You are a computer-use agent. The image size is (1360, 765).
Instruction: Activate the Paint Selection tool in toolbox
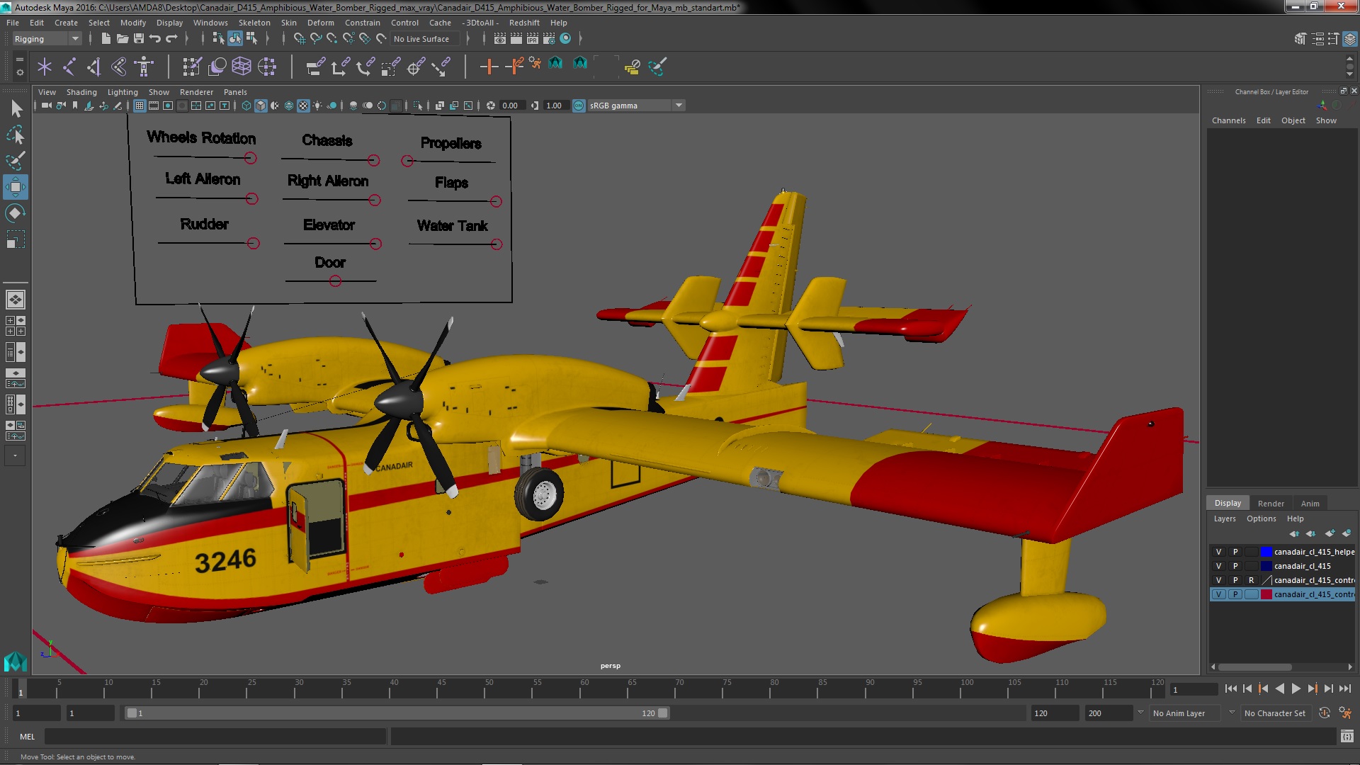(16, 161)
